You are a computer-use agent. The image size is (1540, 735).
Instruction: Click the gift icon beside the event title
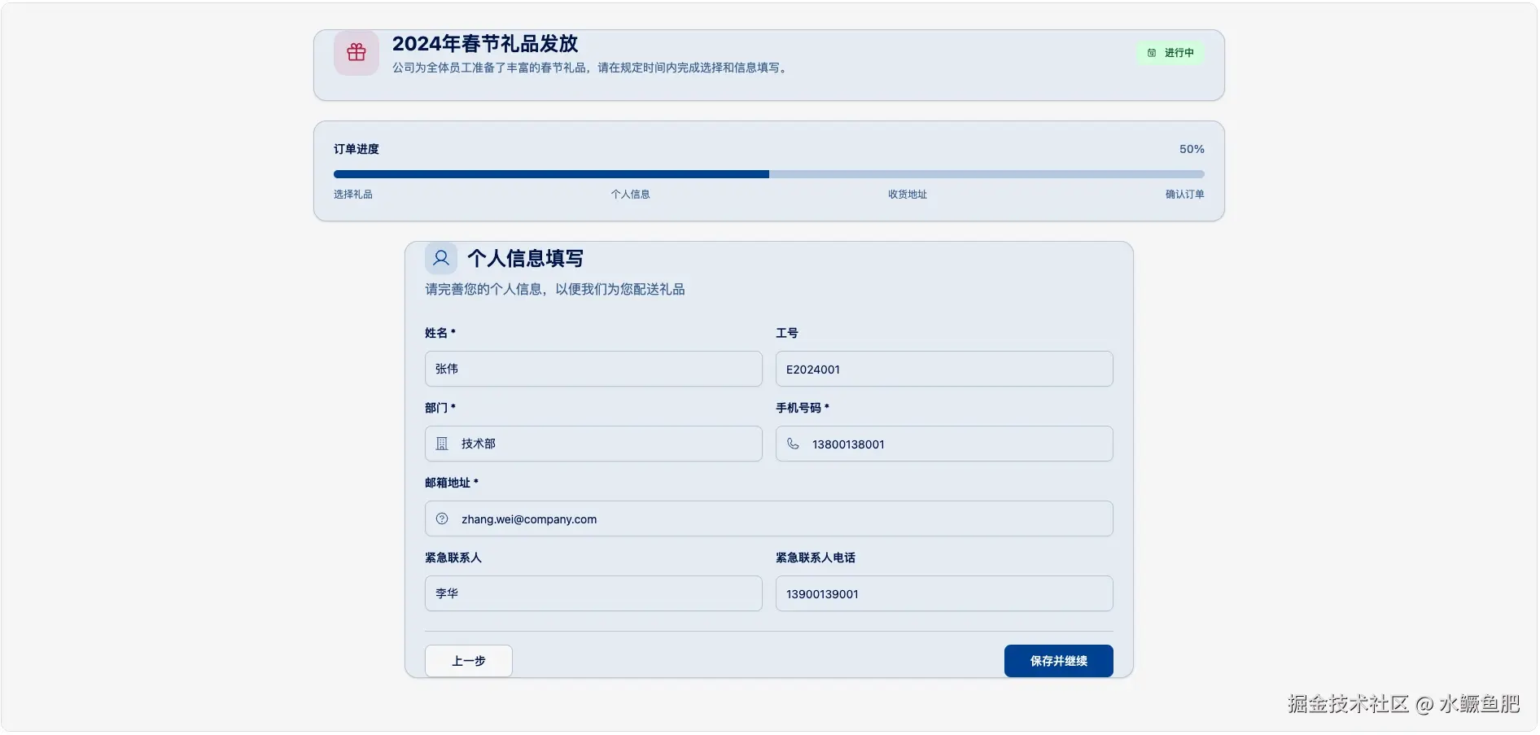pos(356,52)
